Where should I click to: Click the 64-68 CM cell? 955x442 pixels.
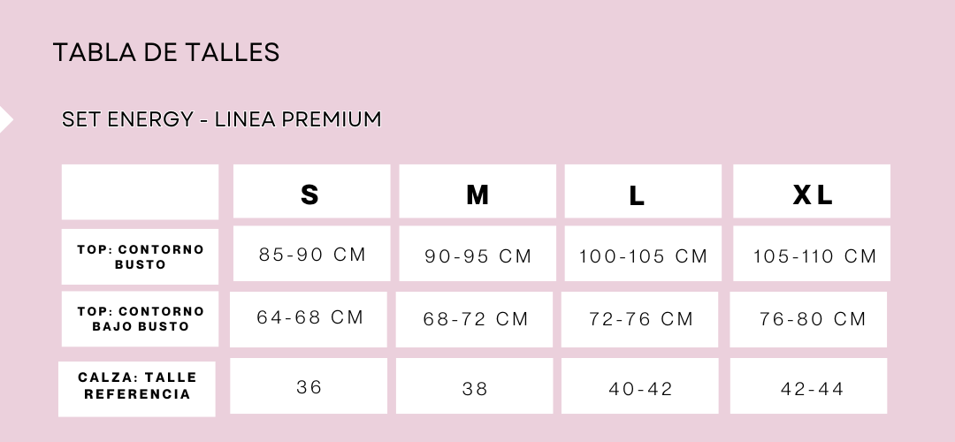309,320
